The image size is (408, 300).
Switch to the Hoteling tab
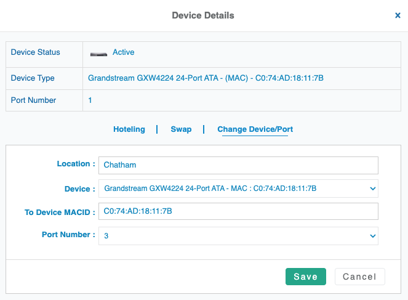click(x=129, y=129)
